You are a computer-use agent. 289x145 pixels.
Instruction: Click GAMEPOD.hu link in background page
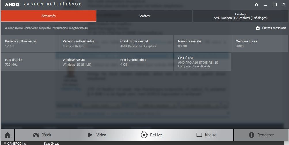[x=17, y=143]
